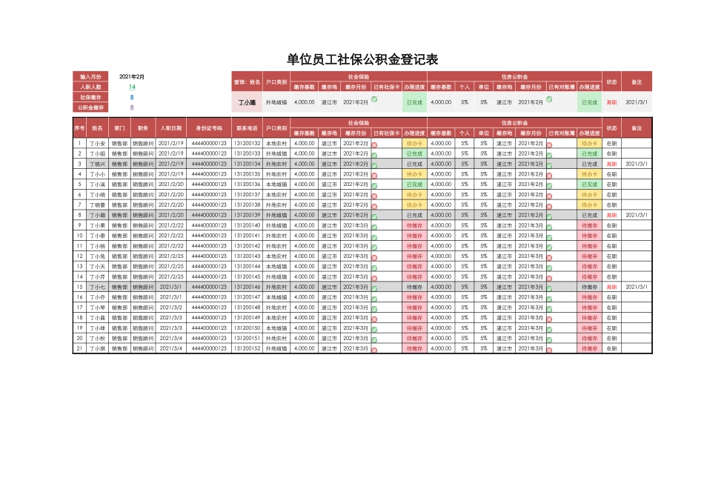
Task: Click row 5's green 已完成 housing fund progress cell
Action: point(590,185)
